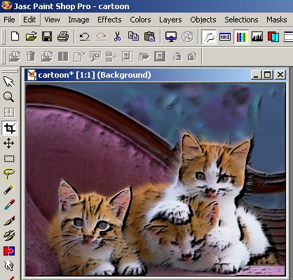
Task: Select the Zoom magnifier tool
Action: [9, 97]
